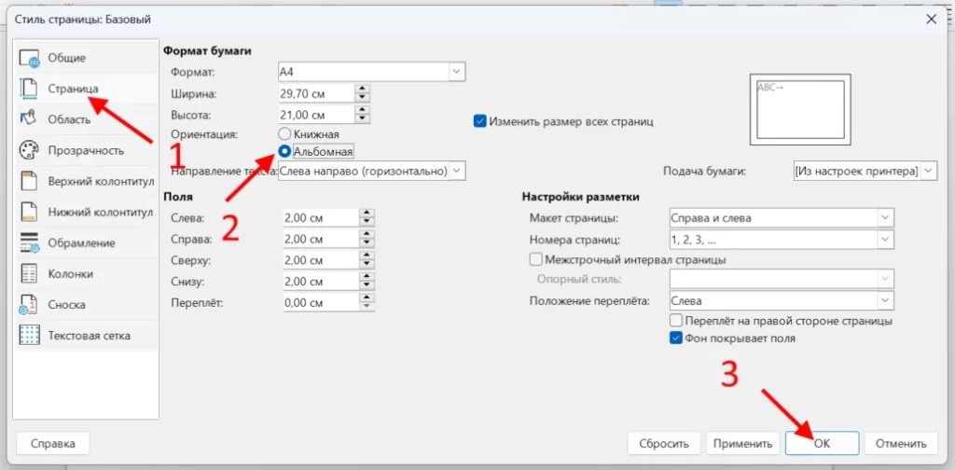The width and height of the screenshot is (955, 470).
Task: Open the Обрамление borders icon
Action: click(x=29, y=242)
